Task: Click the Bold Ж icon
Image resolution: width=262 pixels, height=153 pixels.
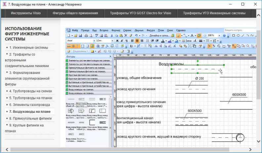Action: [117, 41]
